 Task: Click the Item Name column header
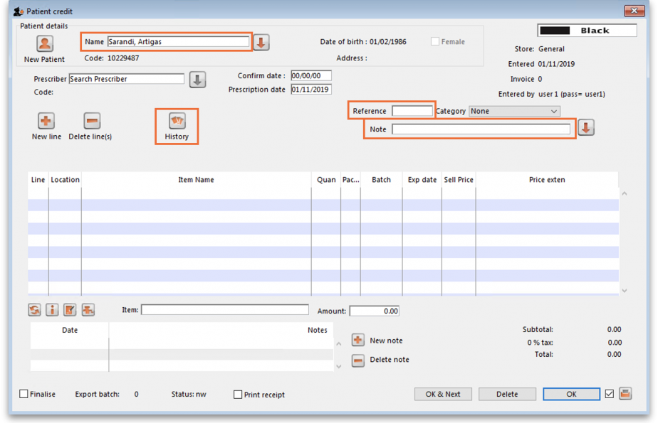196,180
